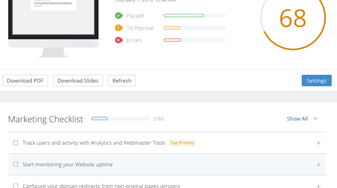Click Configure your domain redirects text
This screenshot has height=188, width=337.
point(101,186)
